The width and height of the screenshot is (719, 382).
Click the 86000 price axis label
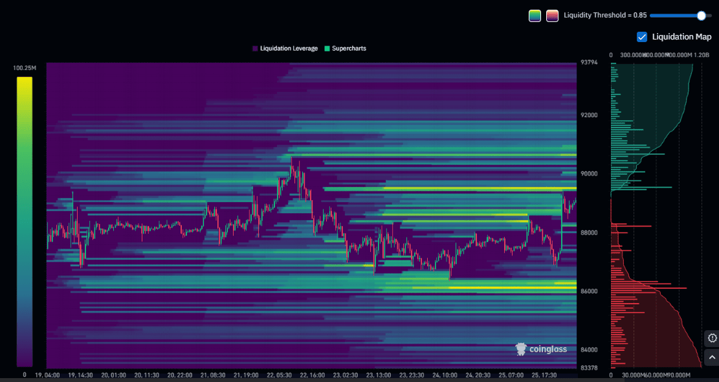[x=589, y=291]
